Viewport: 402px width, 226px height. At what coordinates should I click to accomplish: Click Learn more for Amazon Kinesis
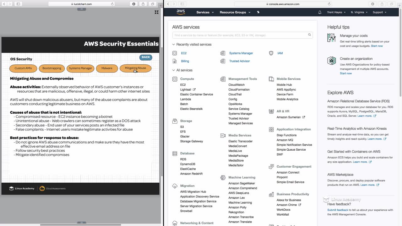tap(377, 139)
